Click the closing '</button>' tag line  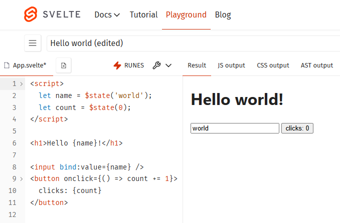[49, 202]
